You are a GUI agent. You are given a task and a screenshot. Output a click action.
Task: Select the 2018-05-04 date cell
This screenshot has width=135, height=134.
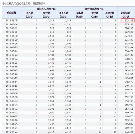[x=12, y=105]
